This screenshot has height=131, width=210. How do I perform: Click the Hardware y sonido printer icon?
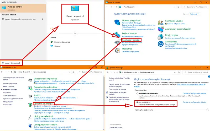[117, 42]
